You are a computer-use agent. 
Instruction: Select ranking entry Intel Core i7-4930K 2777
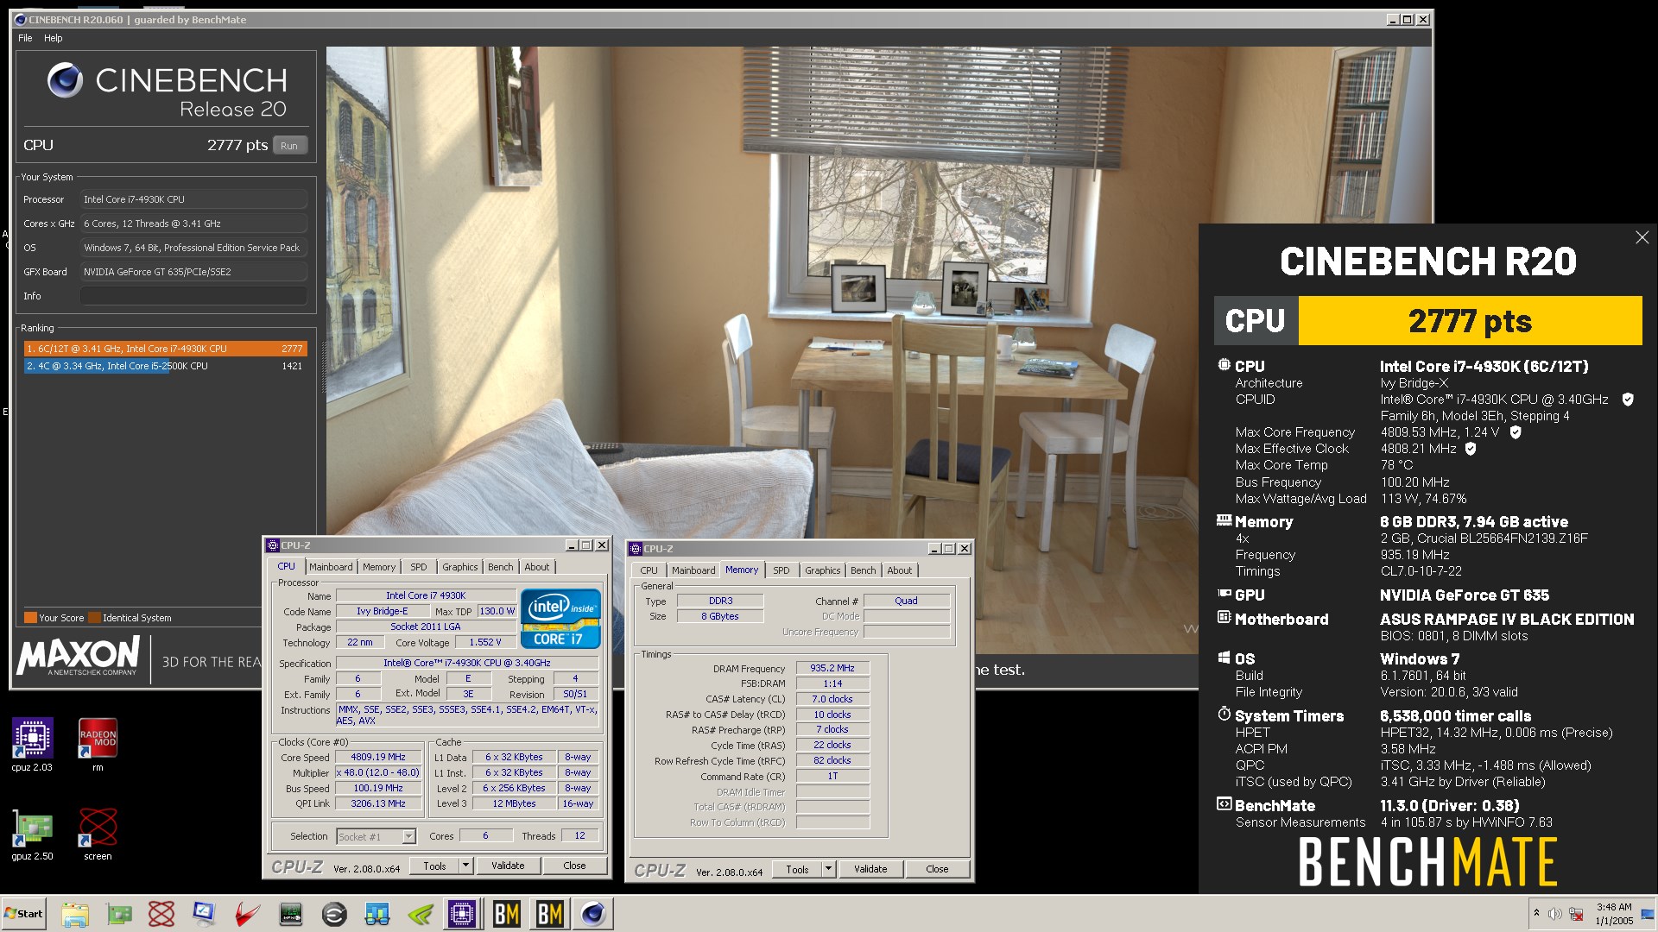pos(165,349)
